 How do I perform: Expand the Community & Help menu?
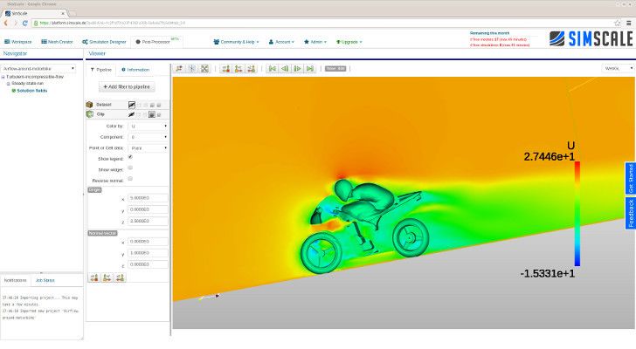[x=236, y=42]
